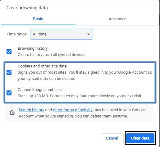Click the Browsing history label
This screenshot has height=147, width=160.
pos(33,48)
